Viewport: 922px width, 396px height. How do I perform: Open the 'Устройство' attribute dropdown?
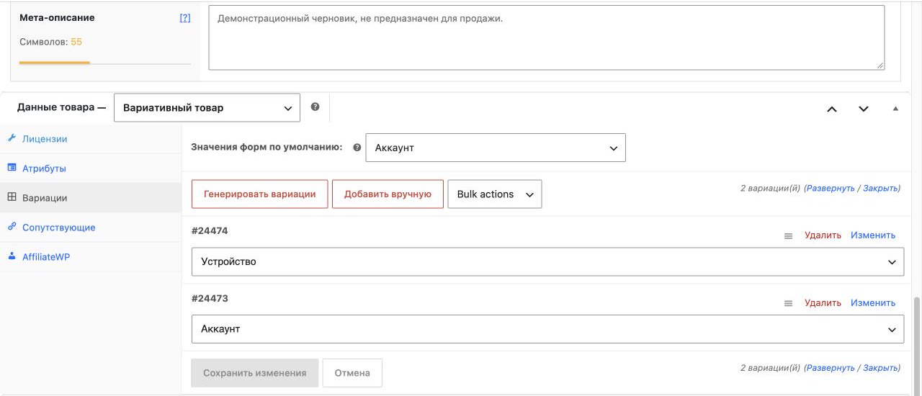coord(547,261)
